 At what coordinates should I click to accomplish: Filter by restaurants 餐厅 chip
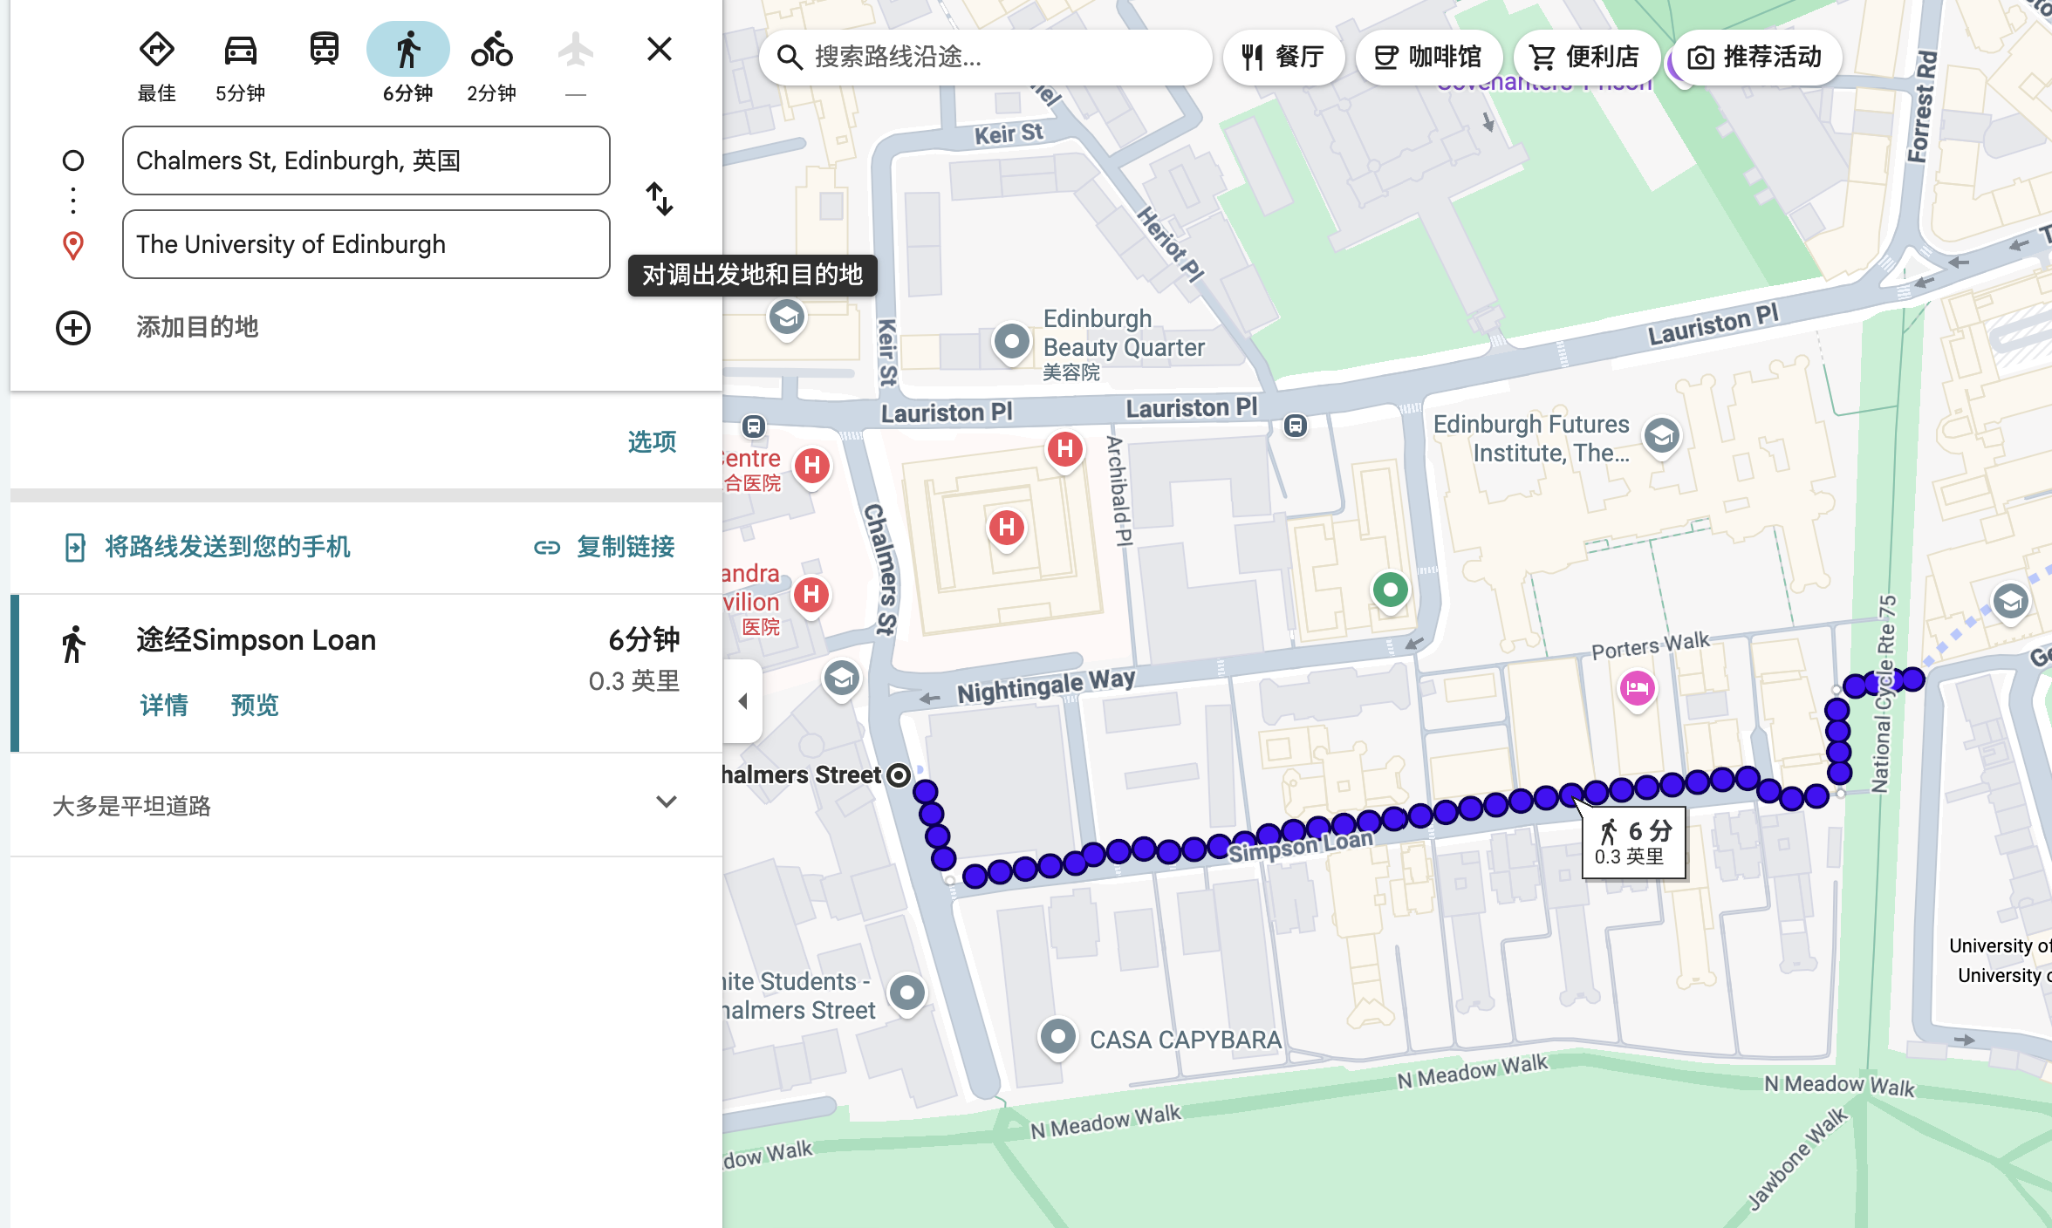click(1282, 58)
